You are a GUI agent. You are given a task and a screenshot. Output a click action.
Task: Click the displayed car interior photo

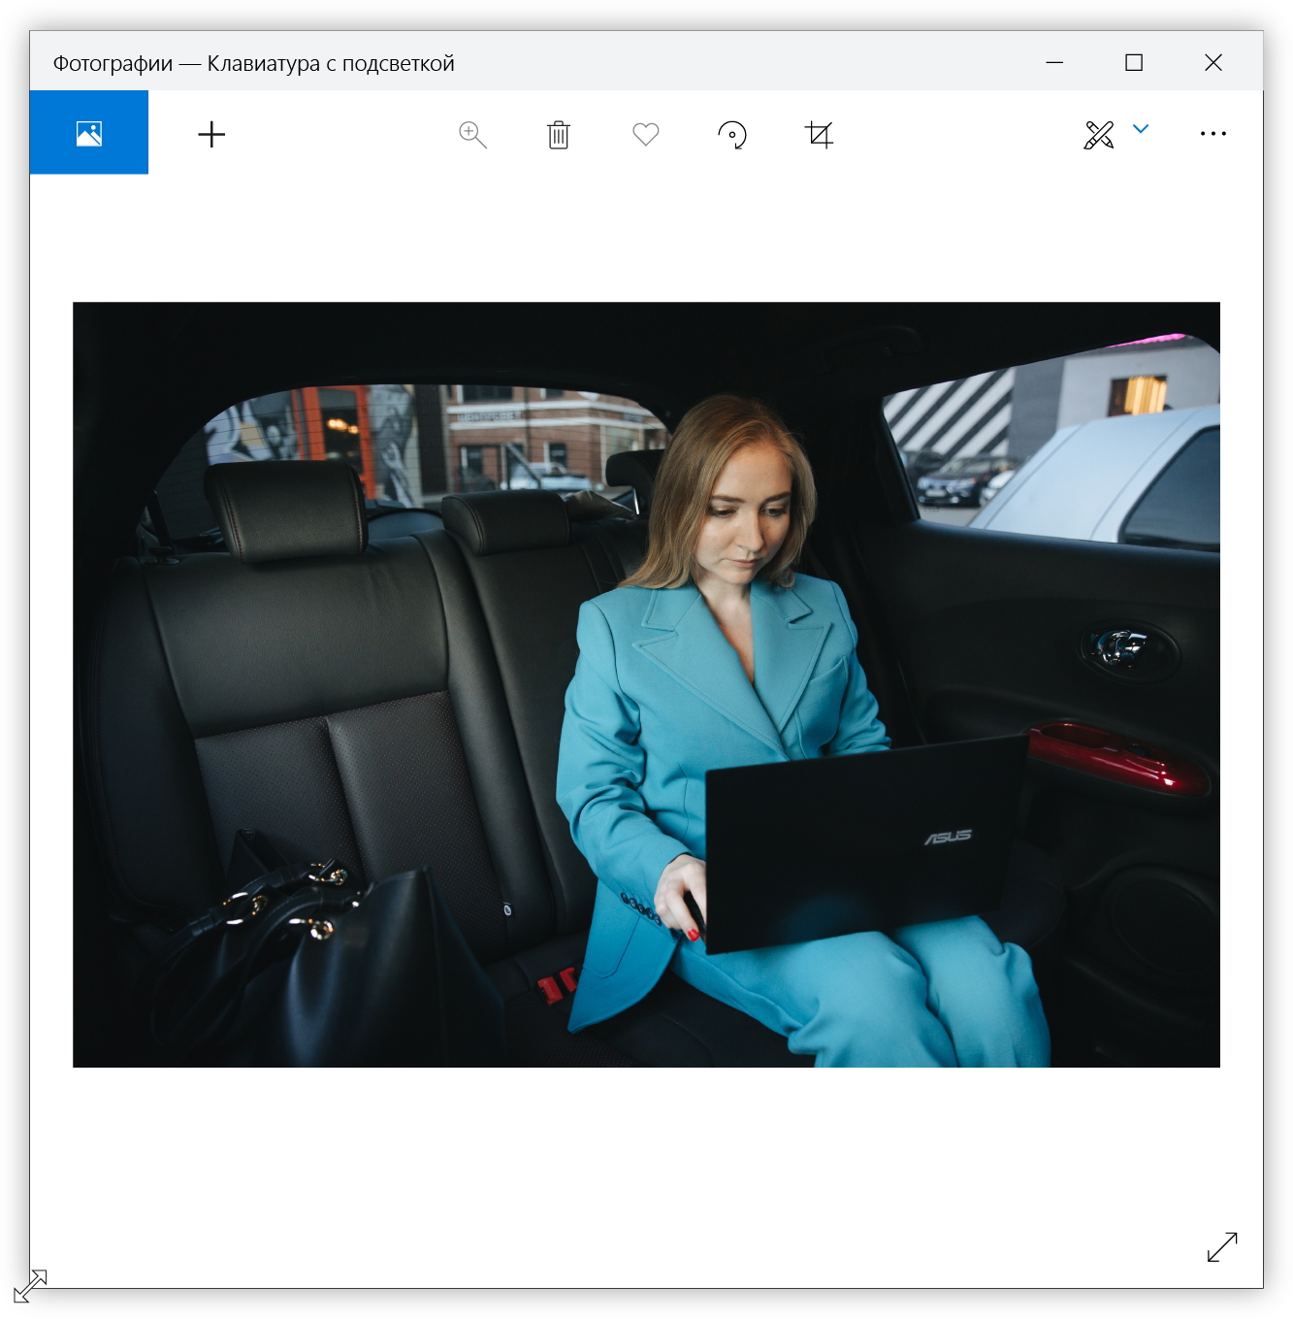coord(646,684)
